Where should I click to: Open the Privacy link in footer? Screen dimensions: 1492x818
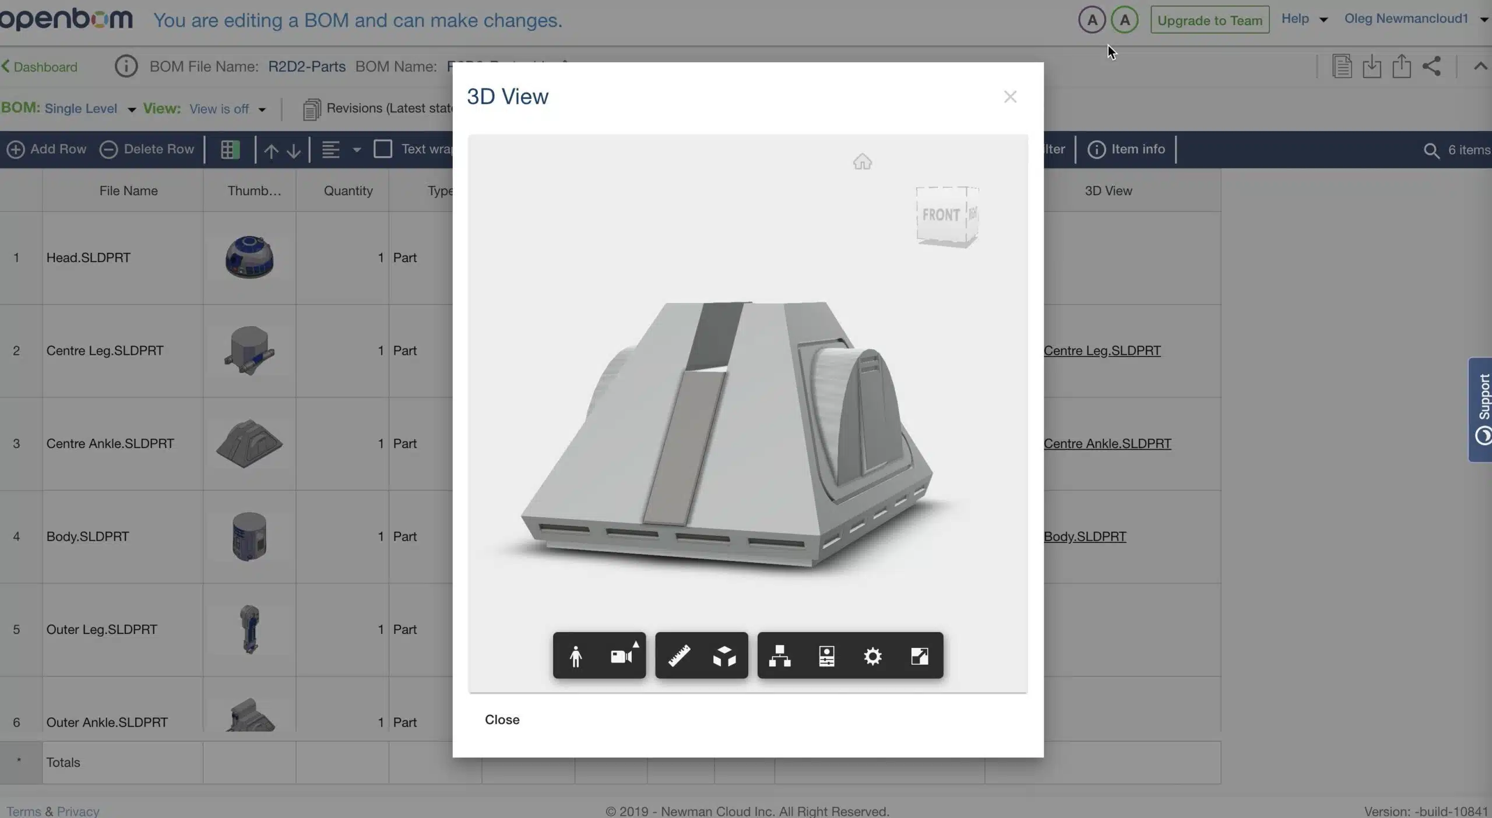point(78,811)
